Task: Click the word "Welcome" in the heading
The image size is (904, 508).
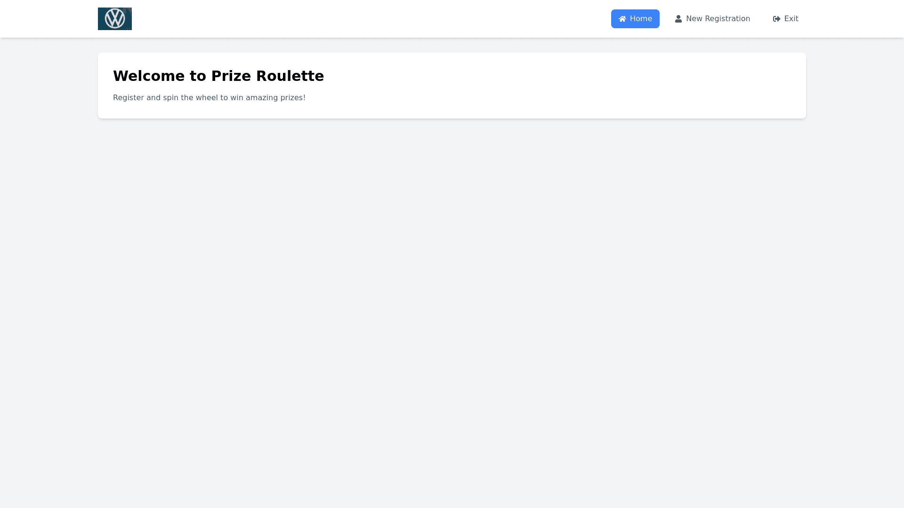Action: click(x=149, y=76)
